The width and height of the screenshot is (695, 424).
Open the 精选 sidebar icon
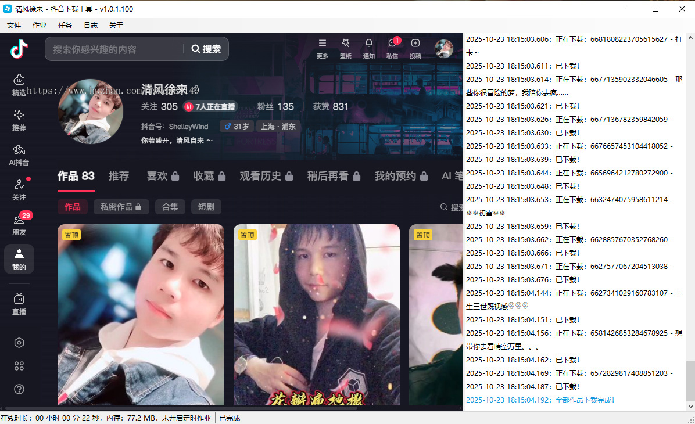pyautogui.click(x=19, y=84)
